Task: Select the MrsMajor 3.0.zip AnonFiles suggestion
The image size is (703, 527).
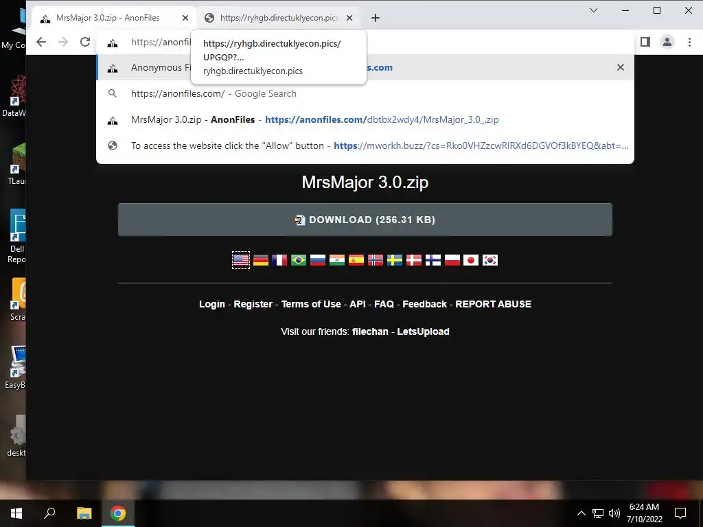Action: [365, 119]
